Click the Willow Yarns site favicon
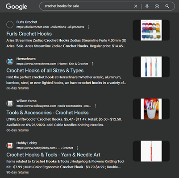Screen dimensions: 179x178 click(10, 103)
